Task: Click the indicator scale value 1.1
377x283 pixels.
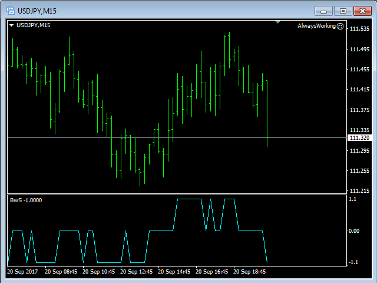Action: coord(352,199)
